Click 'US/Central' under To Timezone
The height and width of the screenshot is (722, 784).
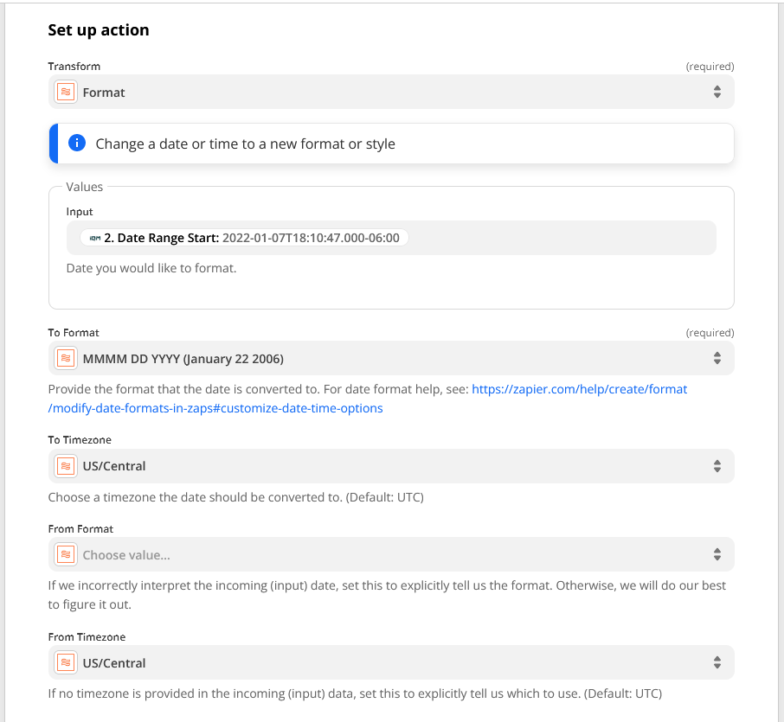[x=114, y=466]
